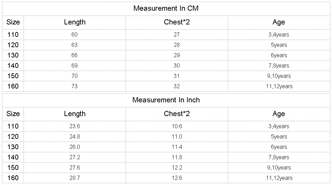Click size 160 in the CM table
This screenshot has height=185, width=332.
[13, 86]
